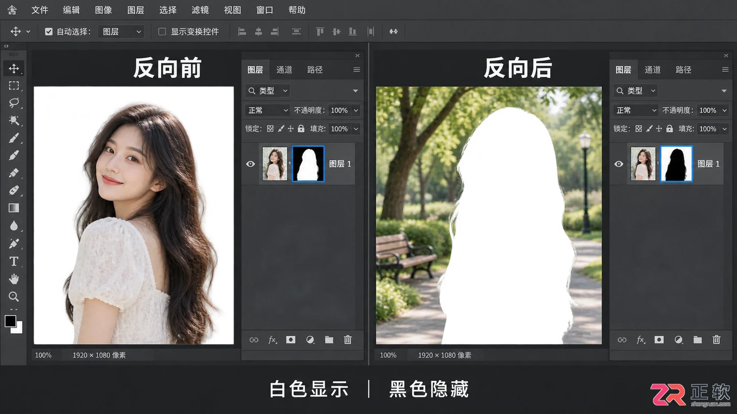
Task: Open the 文件 menu
Action: click(39, 10)
